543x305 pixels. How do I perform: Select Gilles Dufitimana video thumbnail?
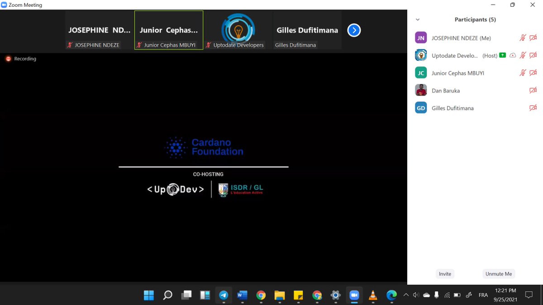click(307, 30)
